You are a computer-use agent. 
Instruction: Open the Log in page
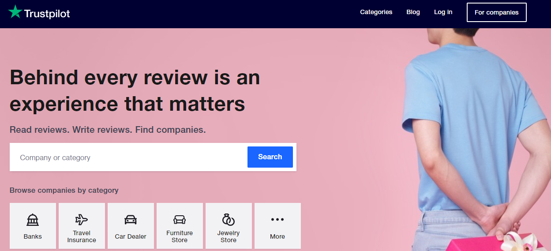click(x=443, y=12)
